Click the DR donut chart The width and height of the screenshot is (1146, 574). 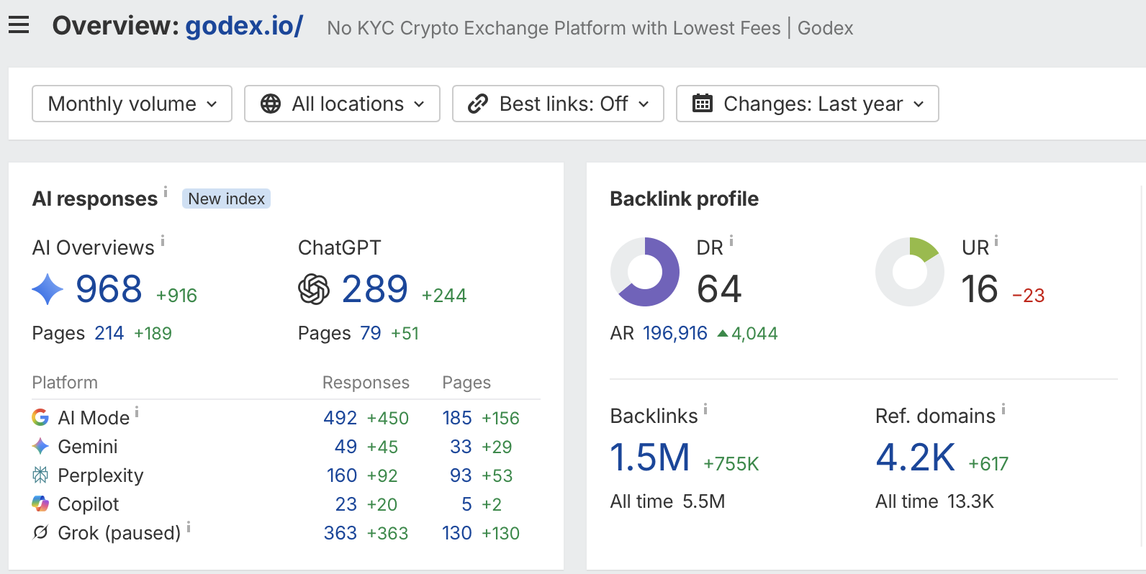(645, 272)
